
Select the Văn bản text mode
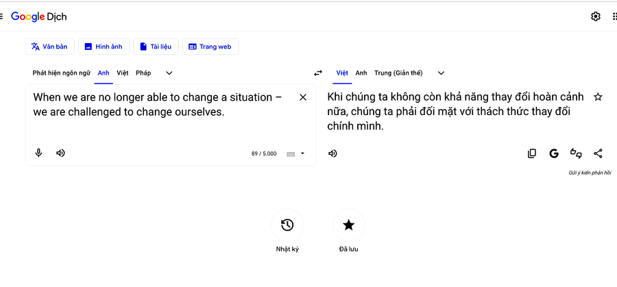[x=49, y=47]
